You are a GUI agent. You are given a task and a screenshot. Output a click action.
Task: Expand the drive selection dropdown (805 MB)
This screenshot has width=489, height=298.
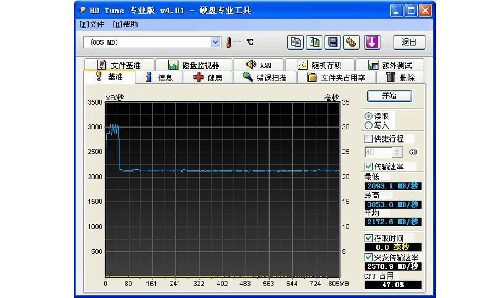pyautogui.click(x=215, y=42)
